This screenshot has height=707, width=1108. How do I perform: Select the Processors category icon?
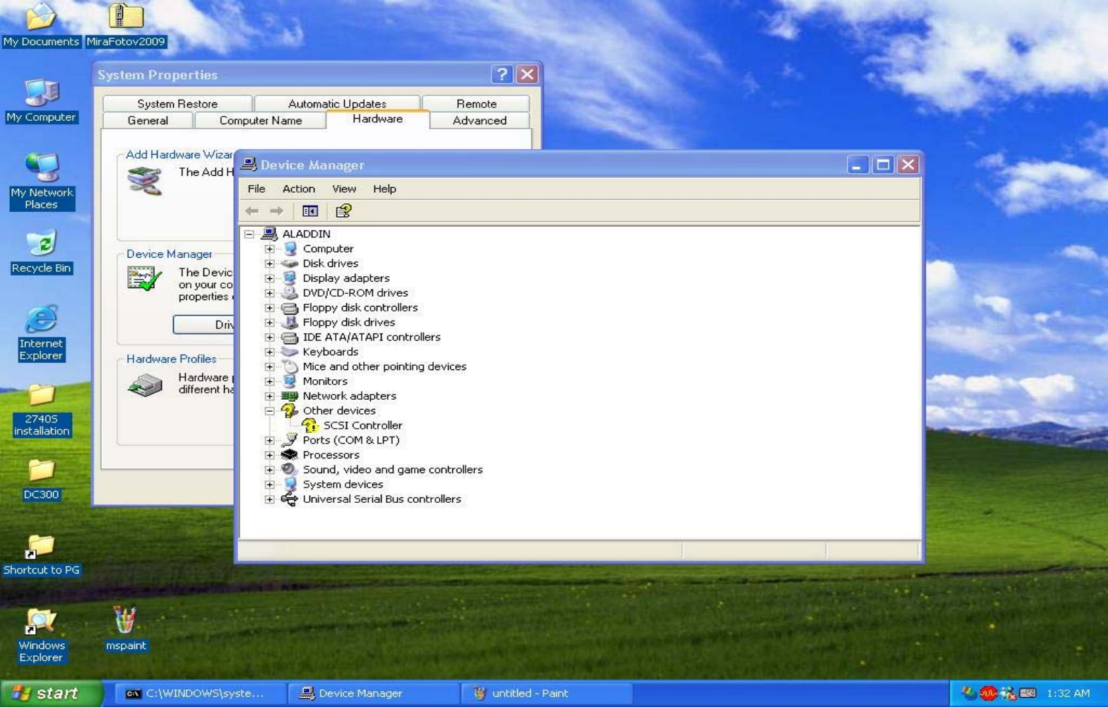(290, 455)
